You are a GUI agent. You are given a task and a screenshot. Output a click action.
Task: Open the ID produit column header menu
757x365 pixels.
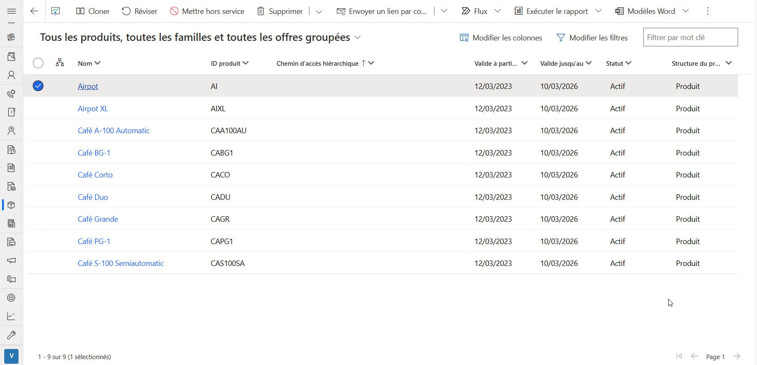pos(229,63)
